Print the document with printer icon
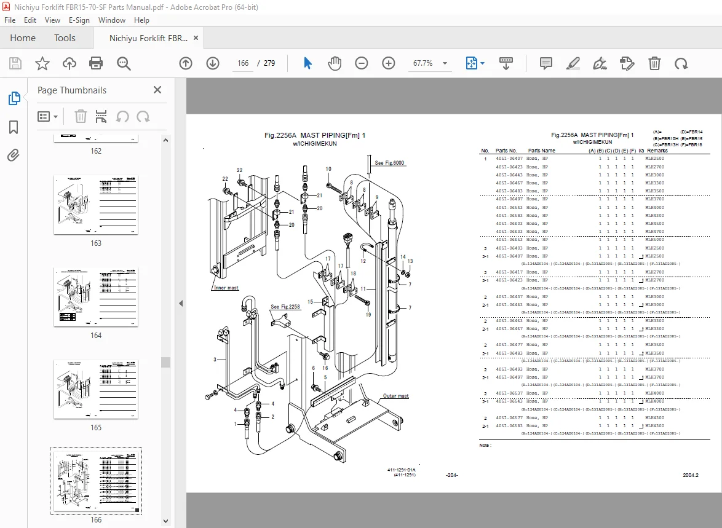Screen dimensions: 722x528 point(96,63)
